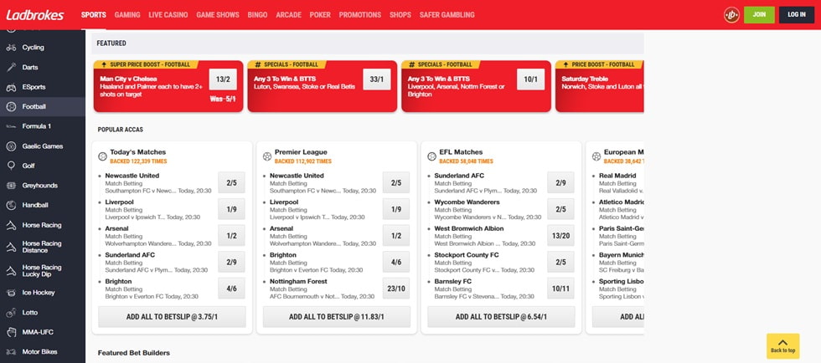Viewport: 821px width, 363px height.
Task: Open the Poker tab
Action: click(x=320, y=15)
